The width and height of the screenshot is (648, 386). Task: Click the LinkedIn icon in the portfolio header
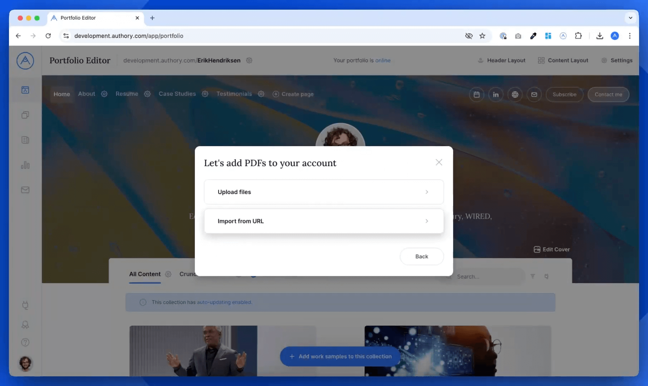496,94
